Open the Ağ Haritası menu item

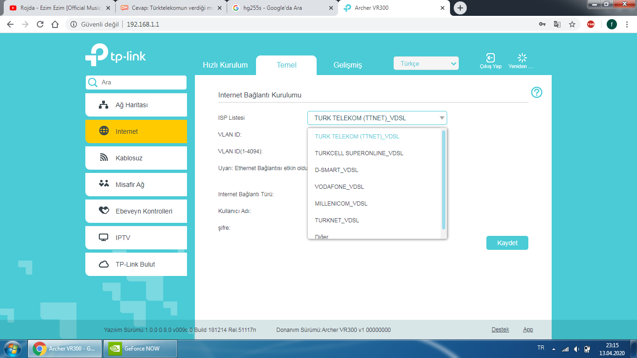click(136, 105)
